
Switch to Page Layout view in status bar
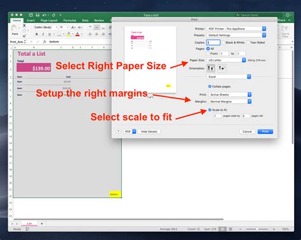231,229
